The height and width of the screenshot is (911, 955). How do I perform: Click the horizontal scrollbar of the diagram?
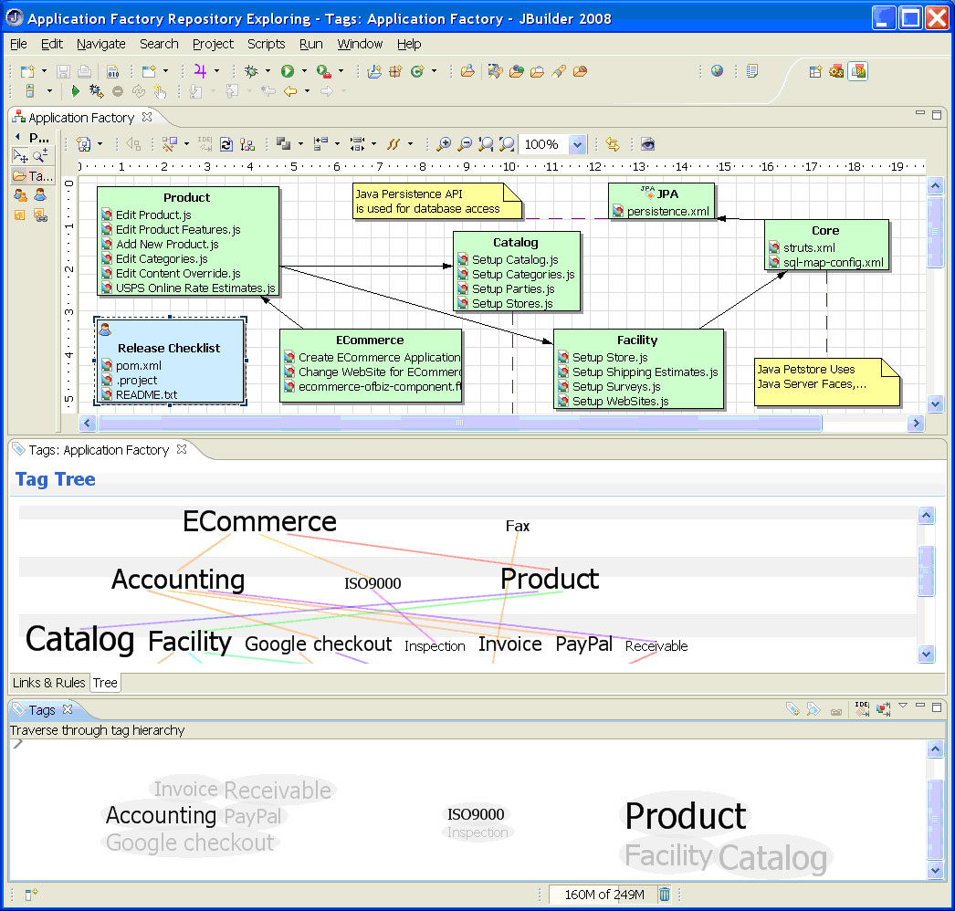[460, 423]
